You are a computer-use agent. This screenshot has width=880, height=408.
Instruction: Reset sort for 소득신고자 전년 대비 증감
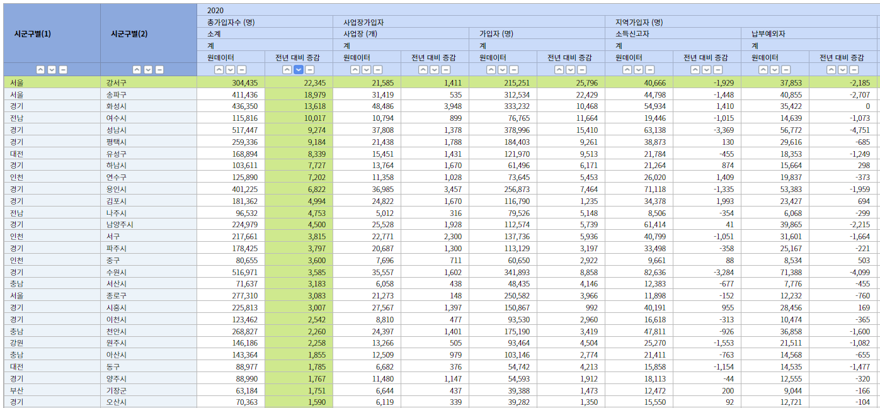click(x=718, y=70)
